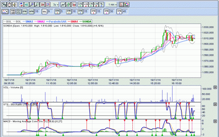Viewport: 219px width, 137px height.
Task: Click the percent scale button
Action: pyautogui.click(x=101, y=5)
